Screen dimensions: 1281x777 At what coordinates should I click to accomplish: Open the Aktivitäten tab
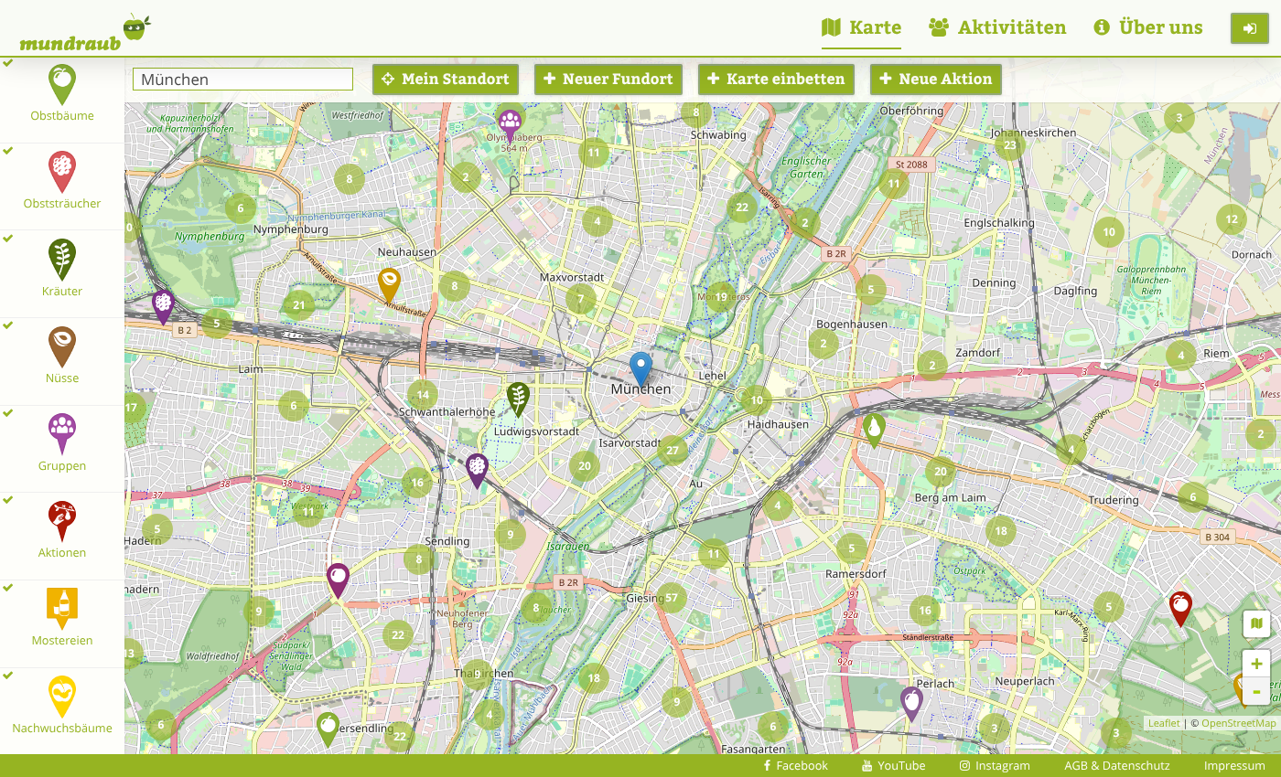tap(997, 27)
